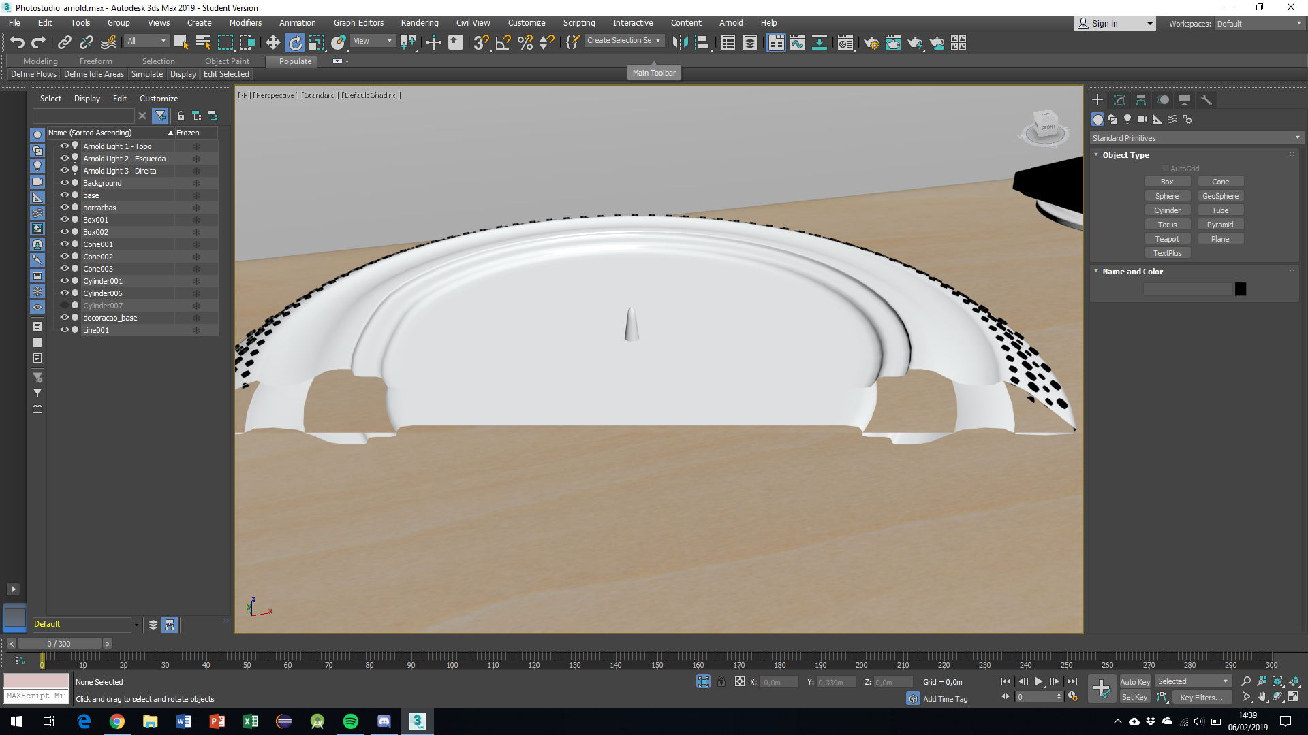Open the Rendering menu
1308x735 pixels.
pos(420,22)
